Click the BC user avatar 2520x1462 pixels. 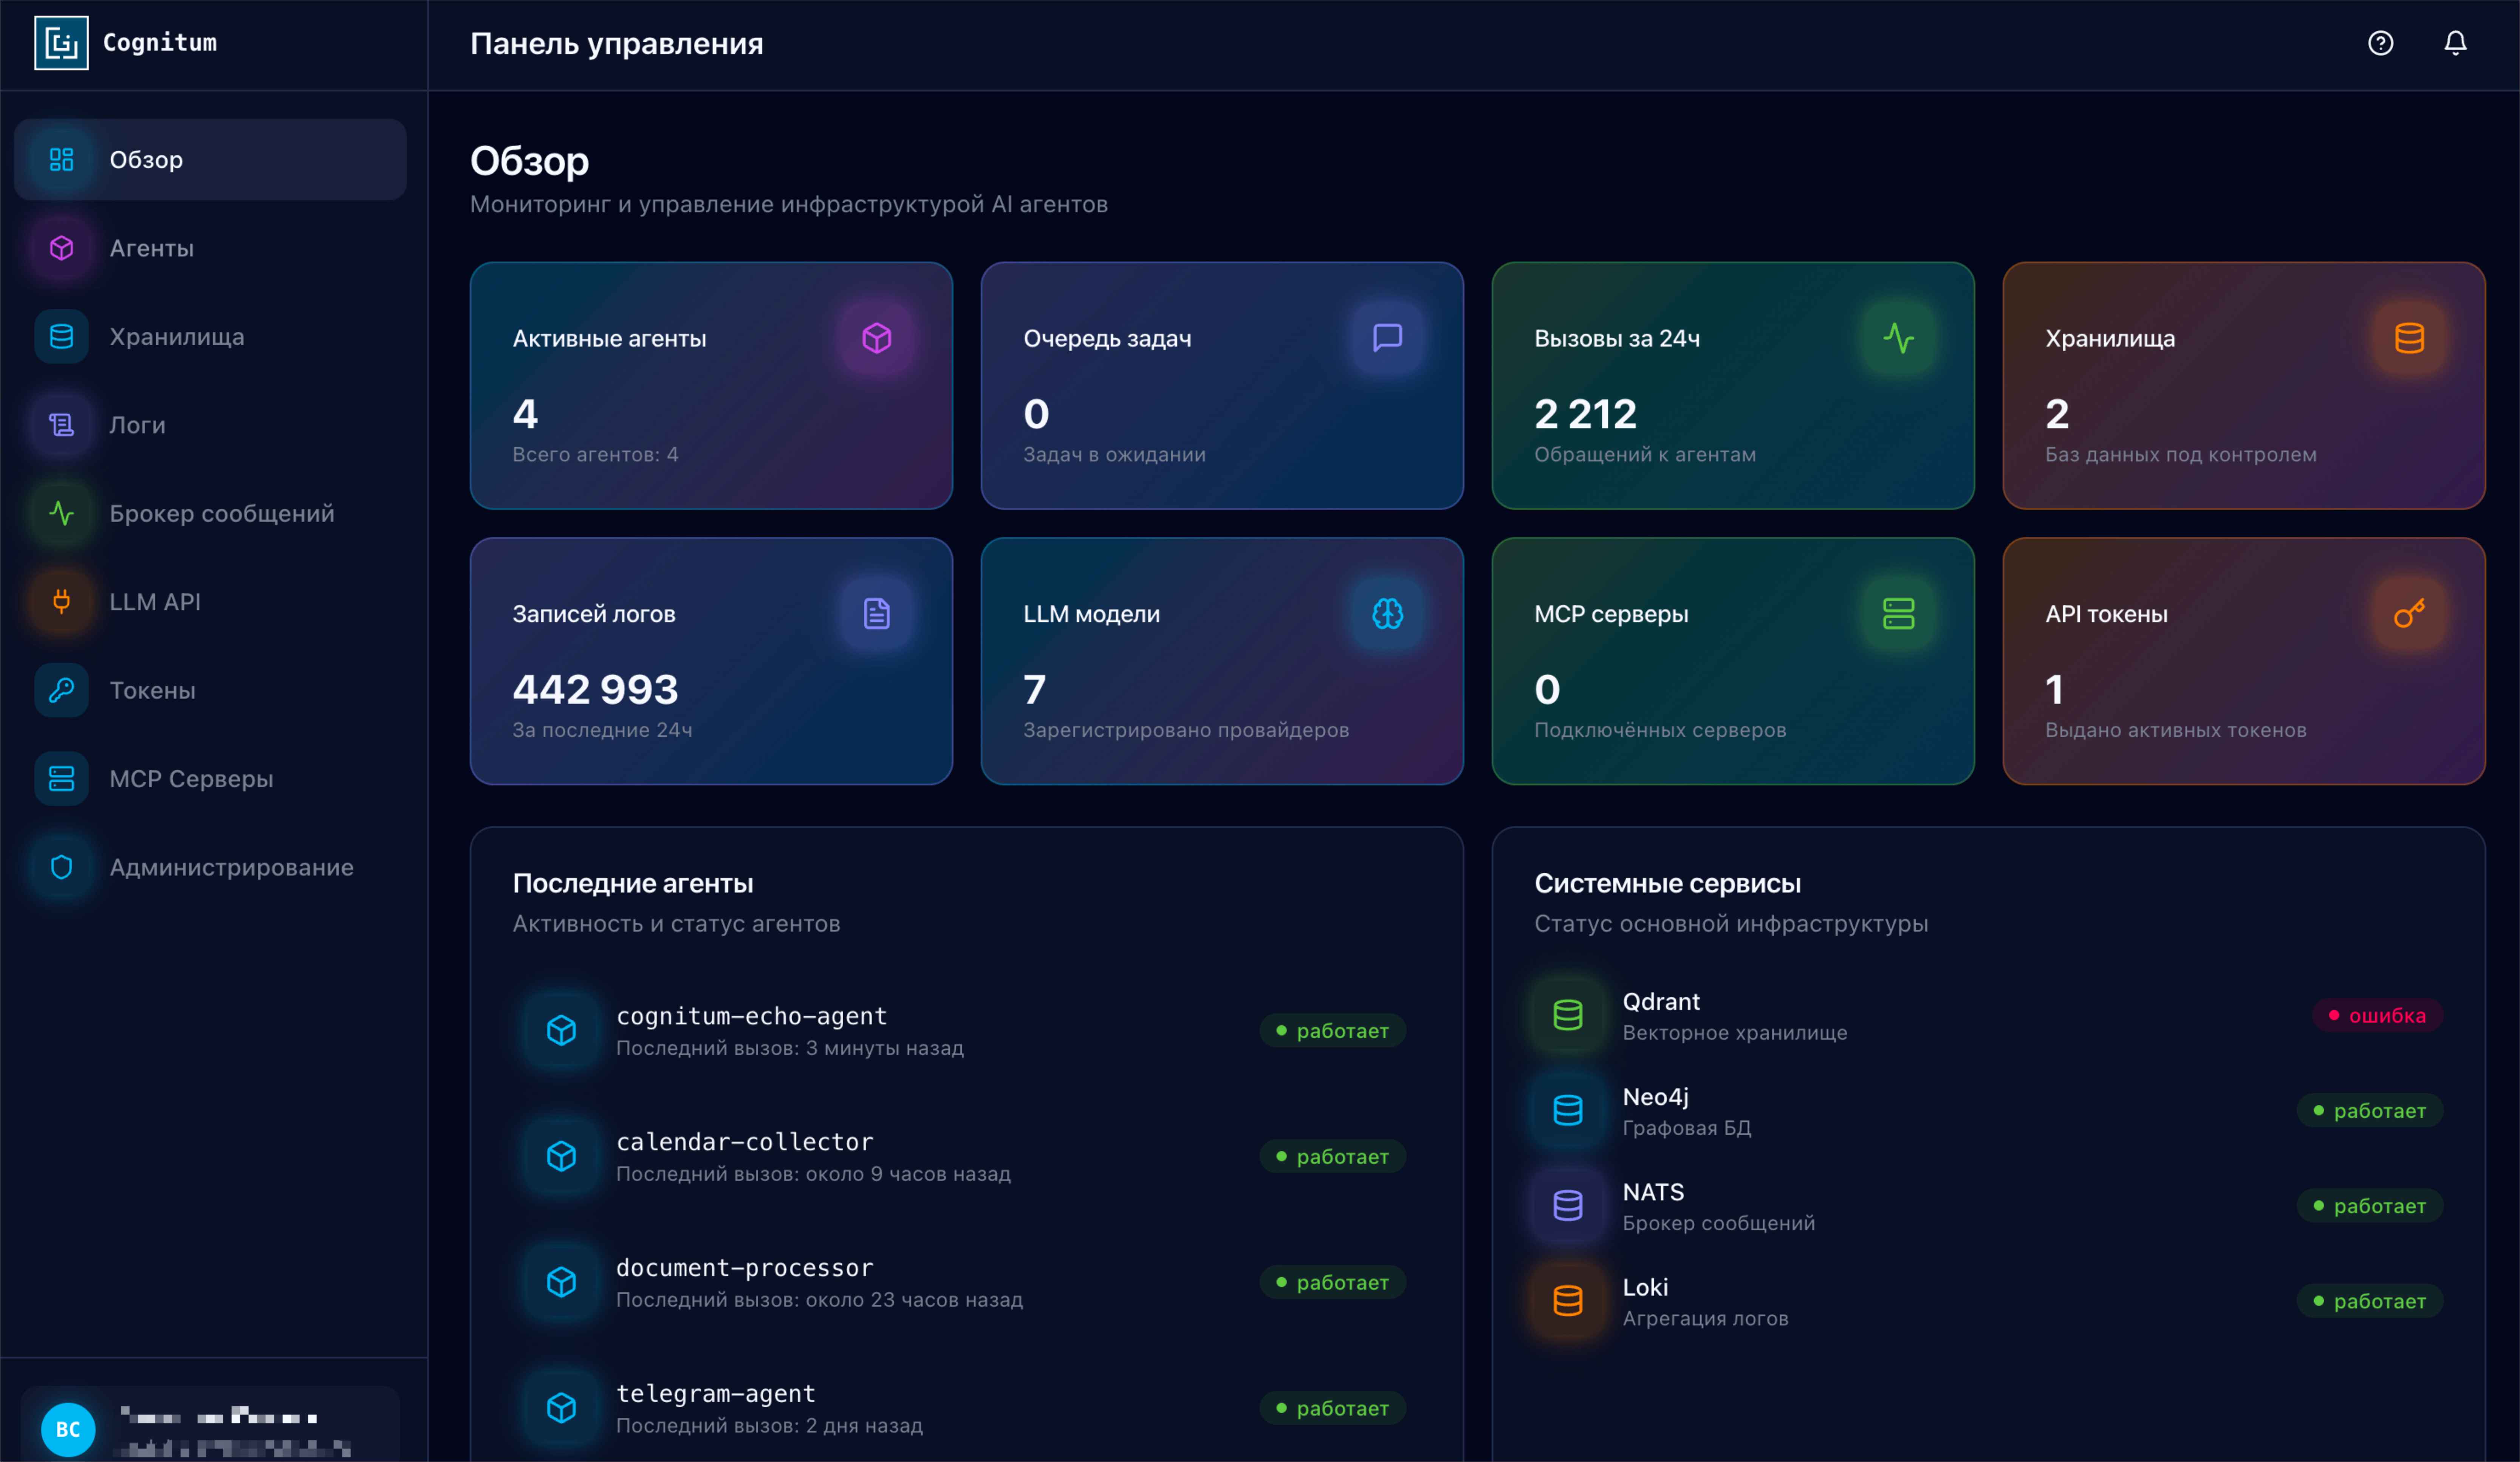pyautogui.click(x=68, y=1429)
